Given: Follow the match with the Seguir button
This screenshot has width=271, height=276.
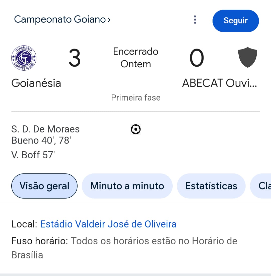Looking at the screenshot, I should tap(235, 21).
